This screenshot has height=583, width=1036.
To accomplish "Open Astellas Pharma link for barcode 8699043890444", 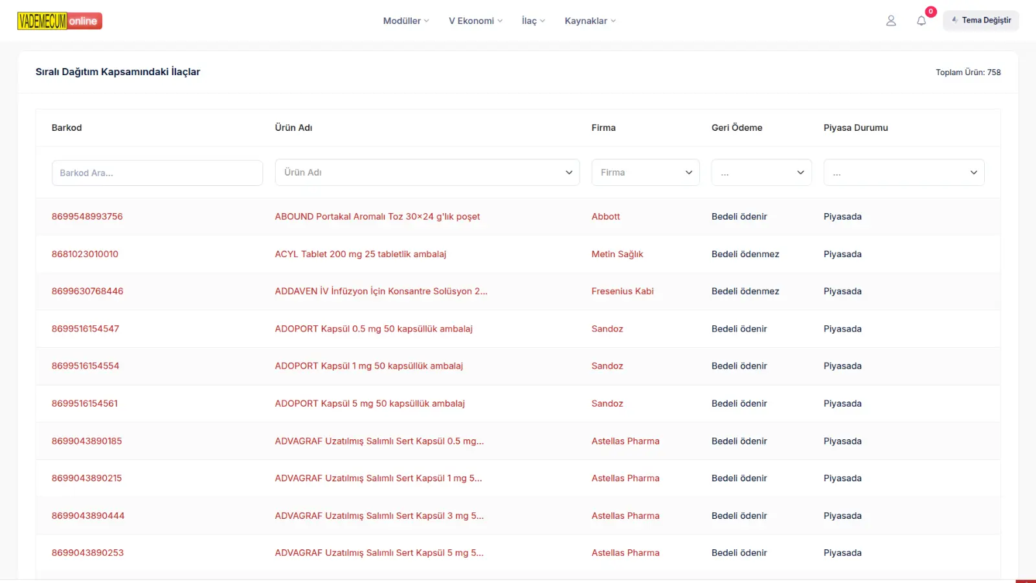I will [x=625, y=516].
